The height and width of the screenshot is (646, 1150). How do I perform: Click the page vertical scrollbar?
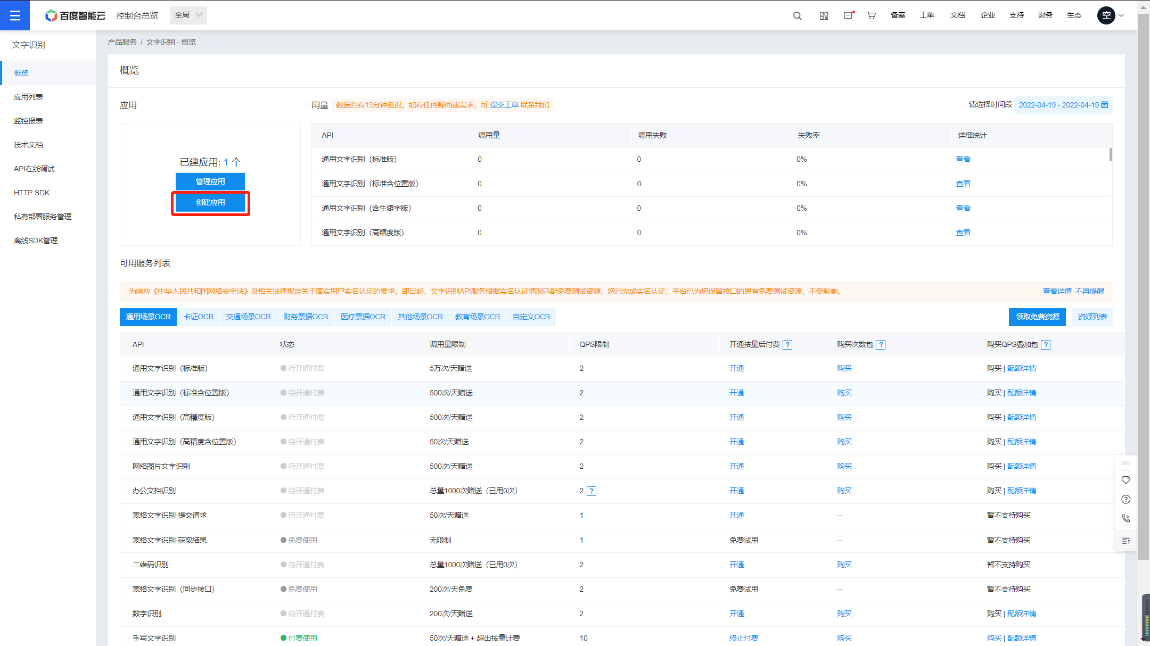1143,287
